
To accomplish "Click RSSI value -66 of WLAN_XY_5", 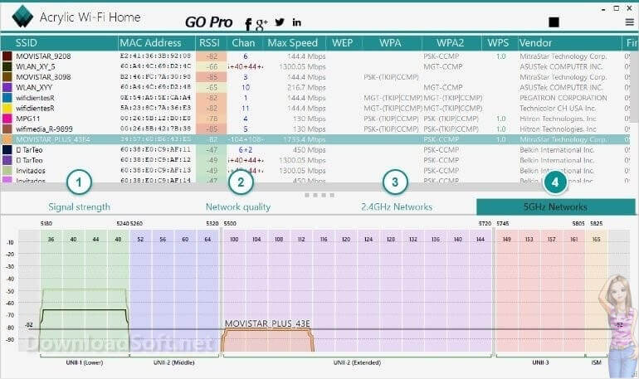I will 212,66.
